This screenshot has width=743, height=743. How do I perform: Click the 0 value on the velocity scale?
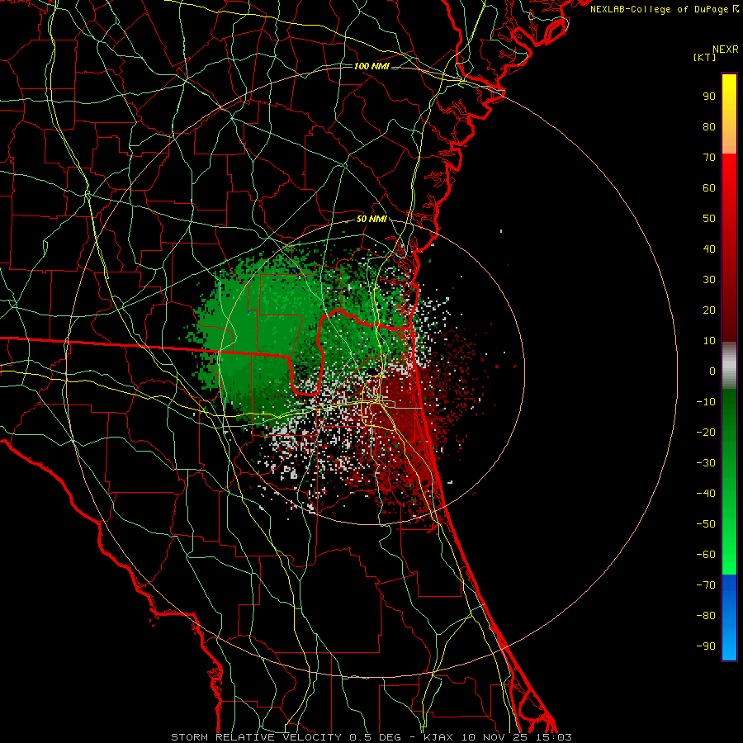tap(712, 371)
